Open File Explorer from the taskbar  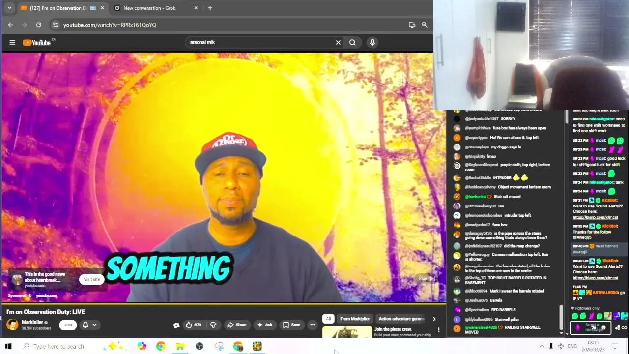pos(180,346)
